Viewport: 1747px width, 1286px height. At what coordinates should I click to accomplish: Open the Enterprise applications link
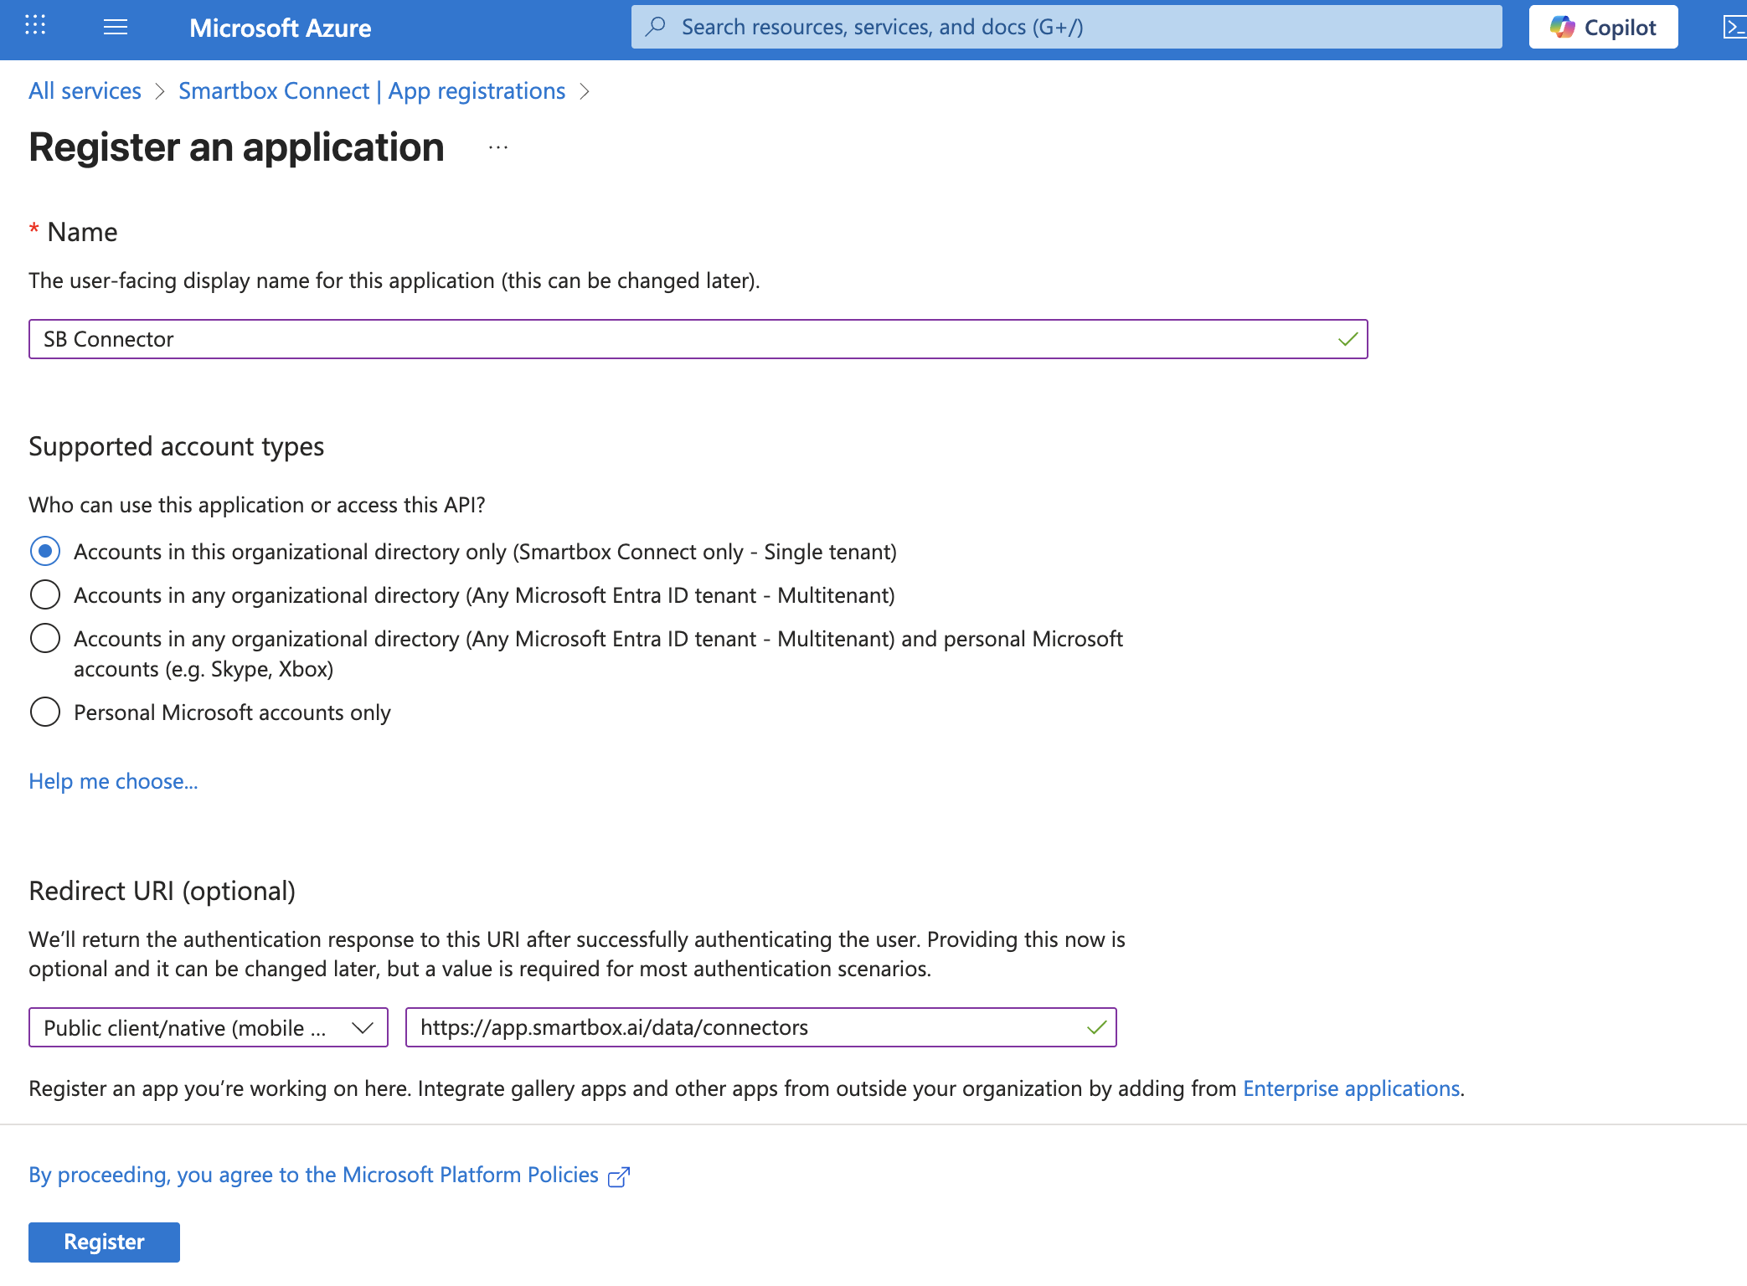click(1351, 1088)
